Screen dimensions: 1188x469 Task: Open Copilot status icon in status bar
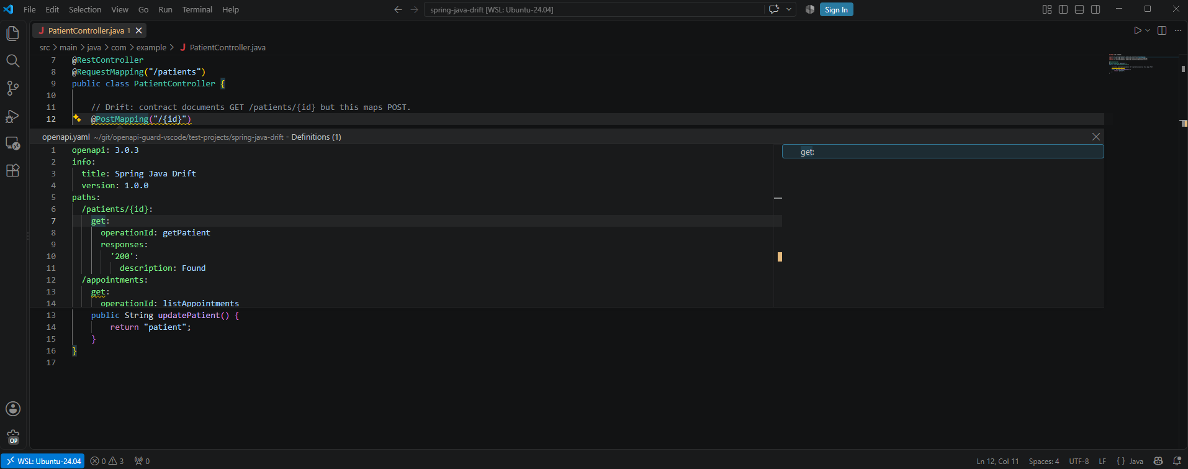pyautogui.click(x=1158, y=461)
